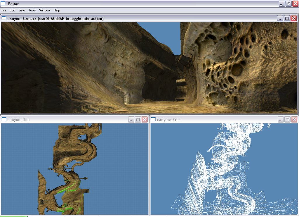Maximize the canyon: Free wireframe window
This screenshot has height=217, width=299.
coord(287,119)
